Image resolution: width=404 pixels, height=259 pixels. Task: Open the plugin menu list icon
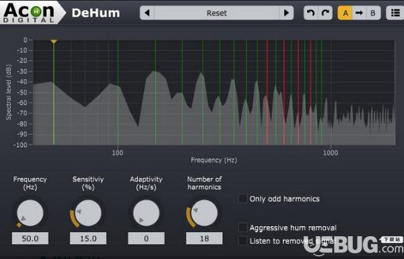pyautogui.click(x=395, y=13)
